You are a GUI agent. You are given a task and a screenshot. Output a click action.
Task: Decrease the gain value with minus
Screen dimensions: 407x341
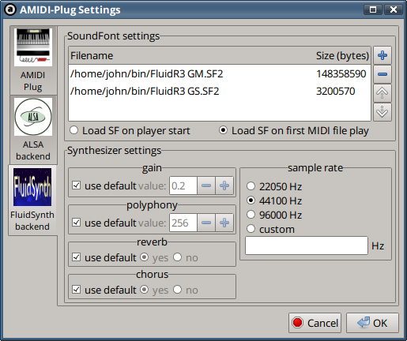coord(206,185)
